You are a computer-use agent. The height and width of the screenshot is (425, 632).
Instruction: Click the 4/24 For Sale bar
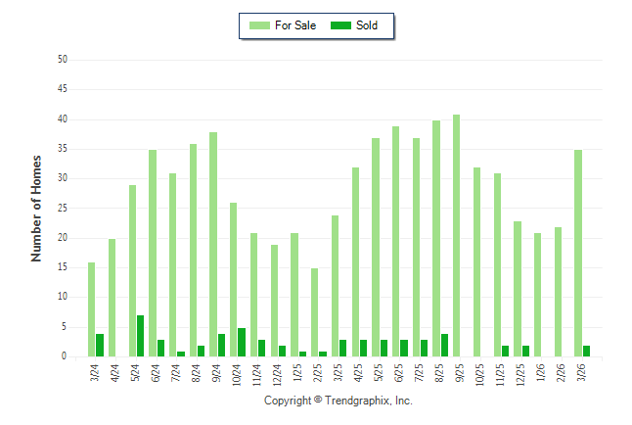point(113,298)
